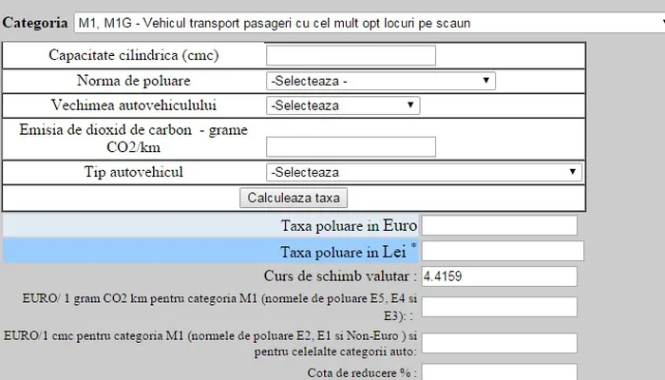Click the Calculeaza taxa button
The height and width of the screenshot is (380, 665).
pyautogui.click(x=294, y=198)
